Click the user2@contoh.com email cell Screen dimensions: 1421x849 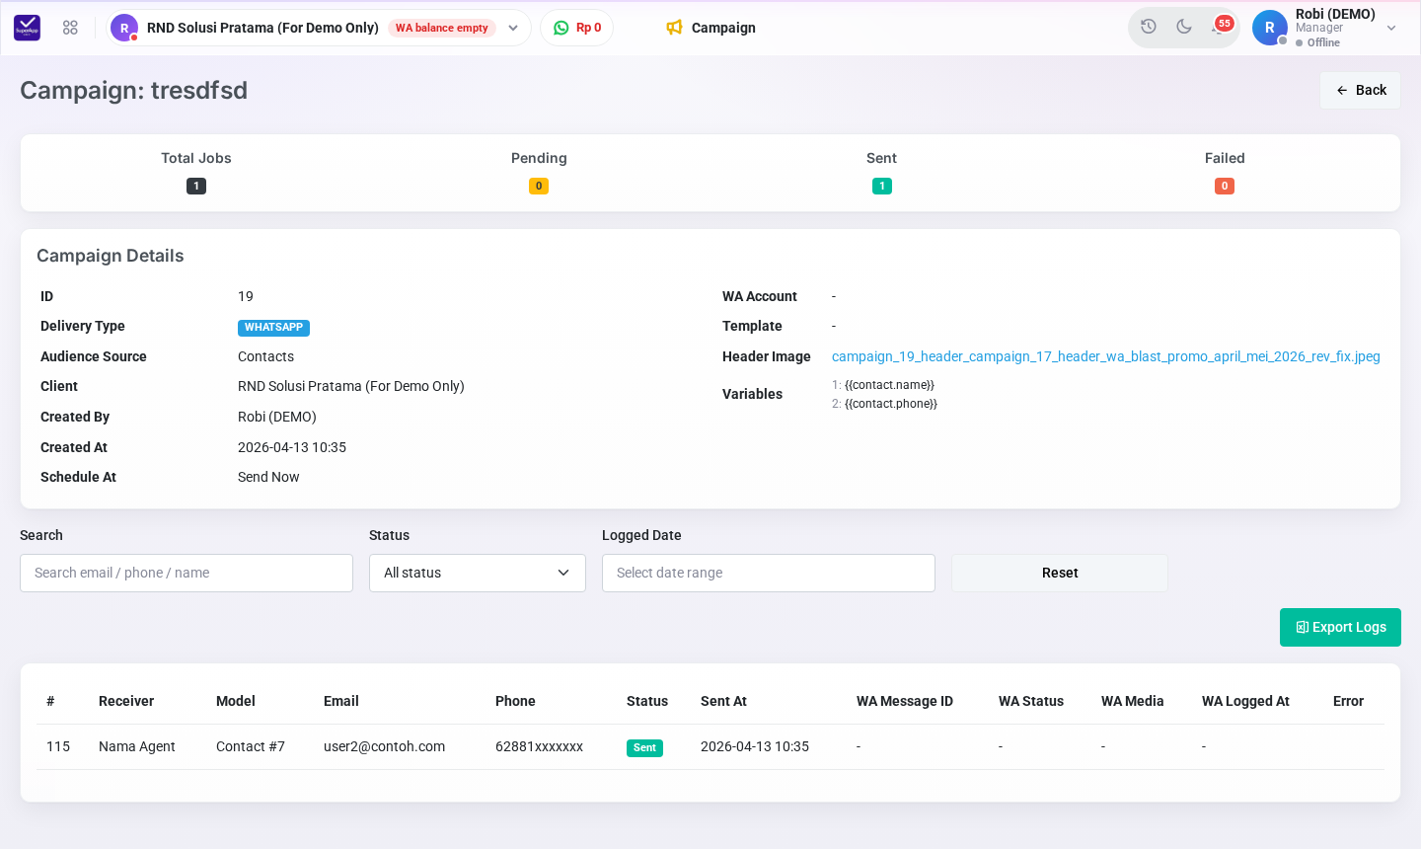[x=384, y=746]
